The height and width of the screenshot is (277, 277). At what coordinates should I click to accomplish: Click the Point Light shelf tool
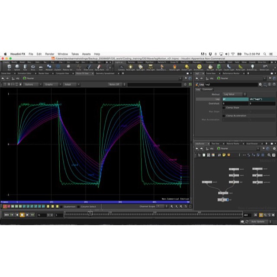131,67
